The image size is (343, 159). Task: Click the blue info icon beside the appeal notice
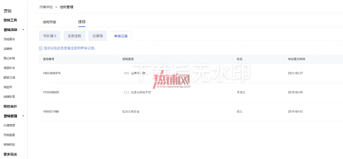click(41, 48)
